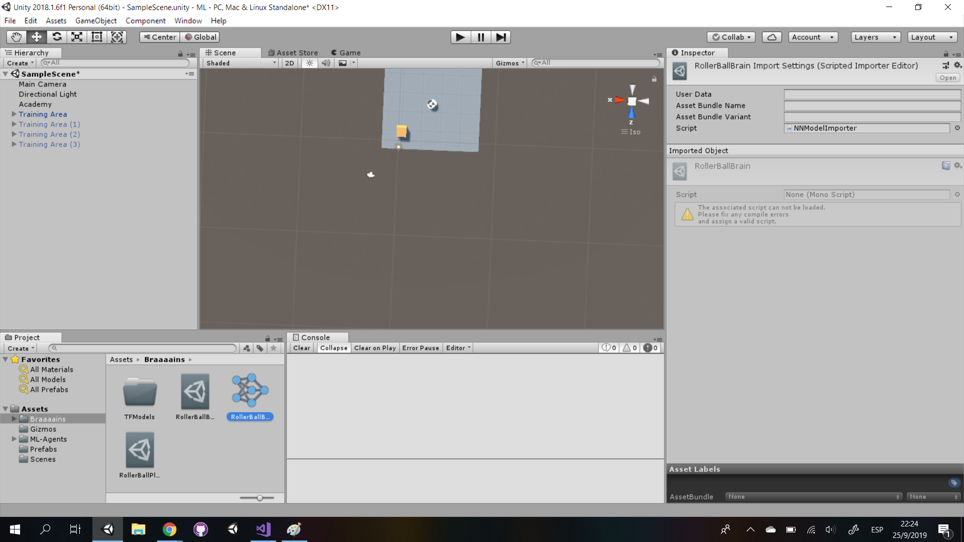The image size is (964, 542).
Task: Toggle scene audio with the speaker icon
Action: 326,63
